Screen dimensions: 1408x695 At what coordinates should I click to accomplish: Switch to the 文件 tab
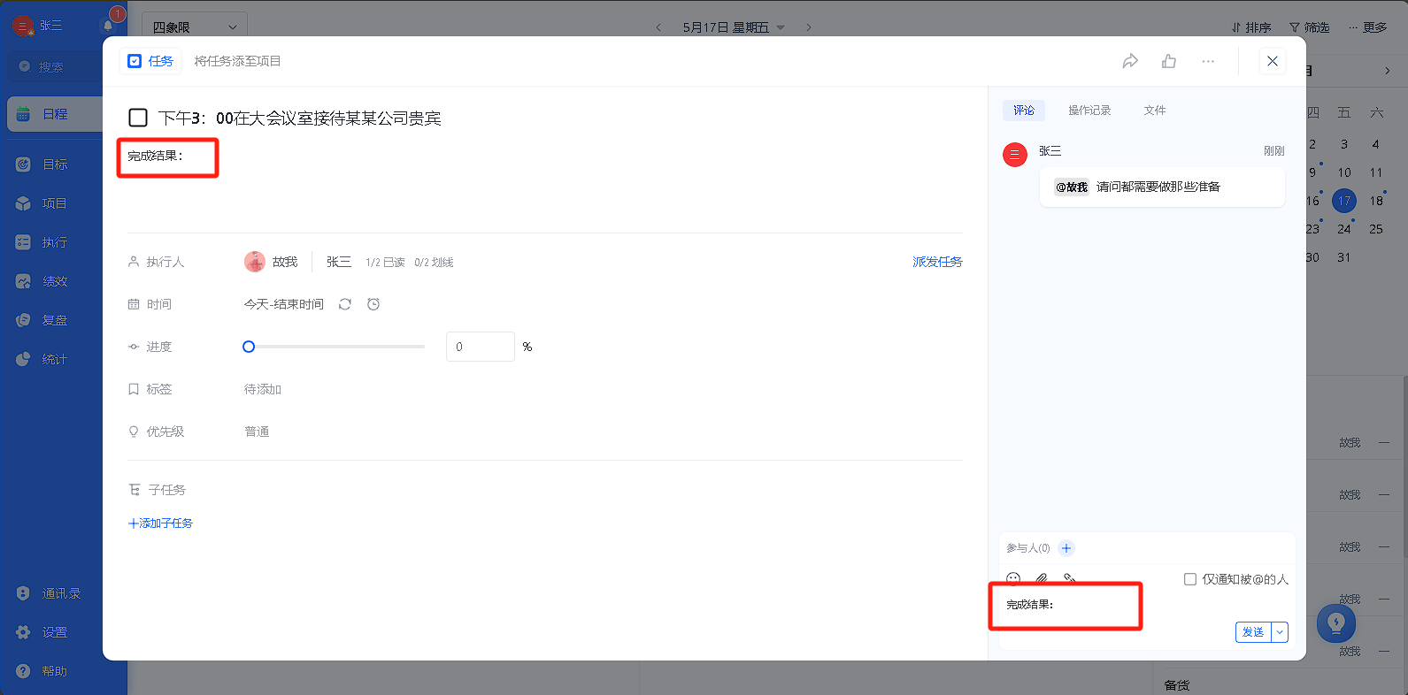(1155, 111)
